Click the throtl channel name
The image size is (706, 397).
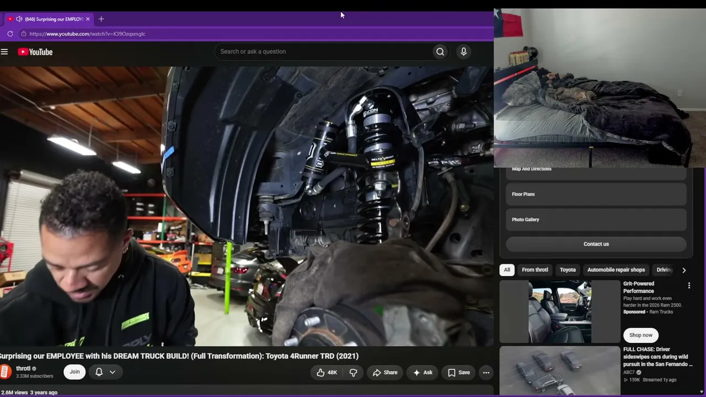tap(23, 368)
